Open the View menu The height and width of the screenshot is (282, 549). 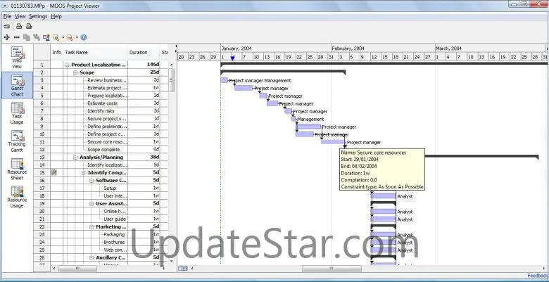point(20,16)
